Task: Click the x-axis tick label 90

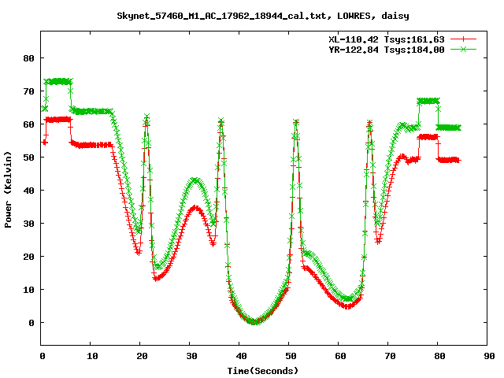Action: click(x=489, y=356)
